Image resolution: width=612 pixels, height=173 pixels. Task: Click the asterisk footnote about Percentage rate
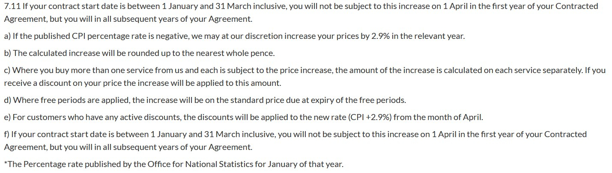[x=173, y=164]
